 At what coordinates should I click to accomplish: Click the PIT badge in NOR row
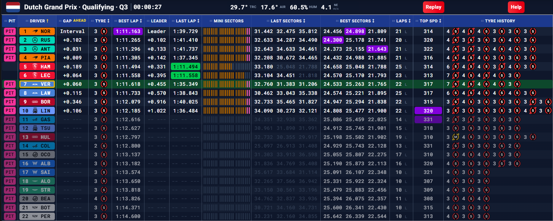pos(10,31)
